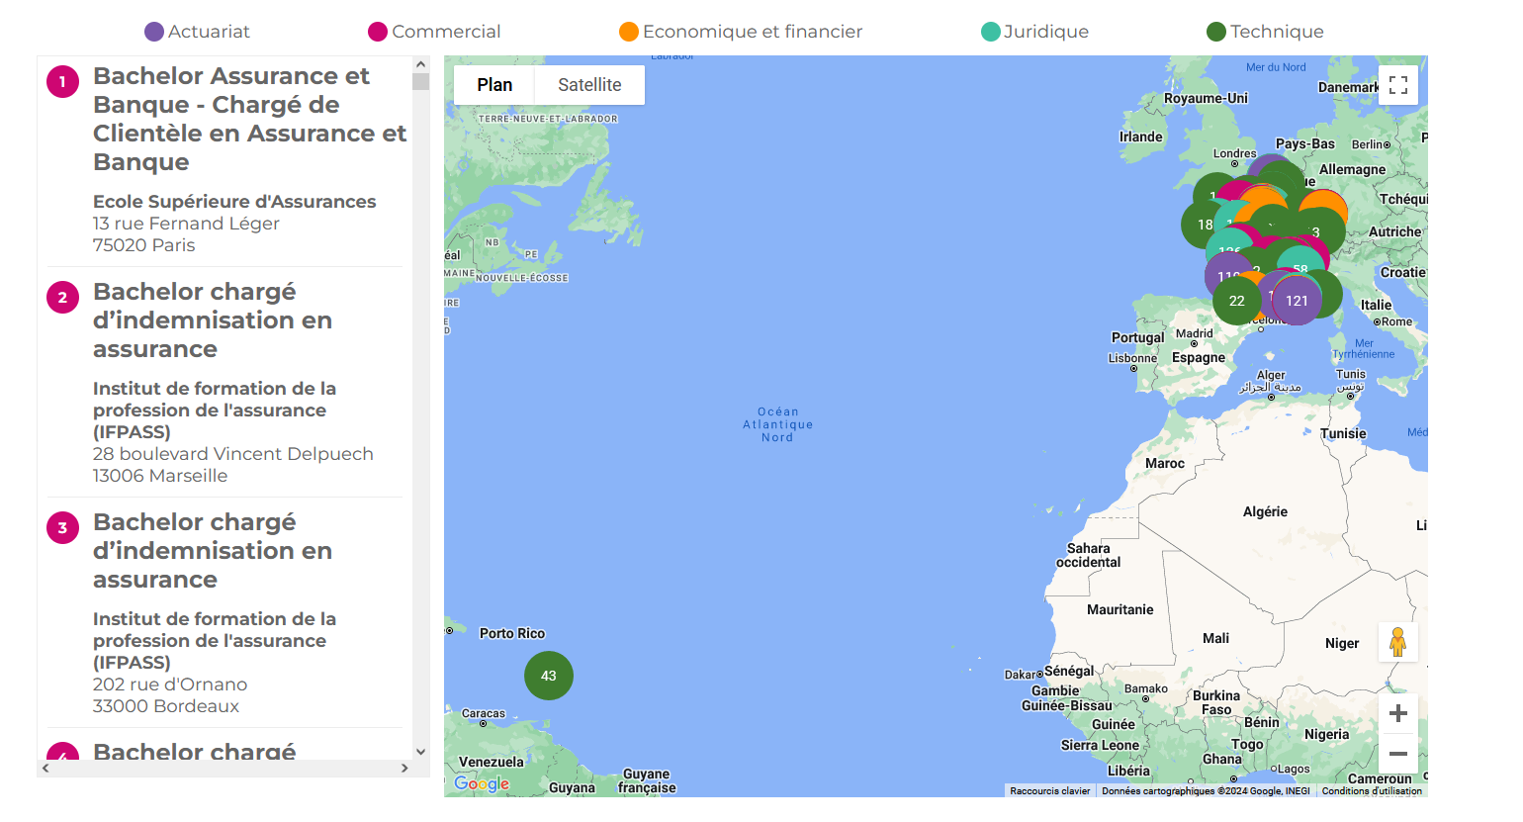Click address 28 boulevard Vincent Delpuech

[x=233, y=454]
